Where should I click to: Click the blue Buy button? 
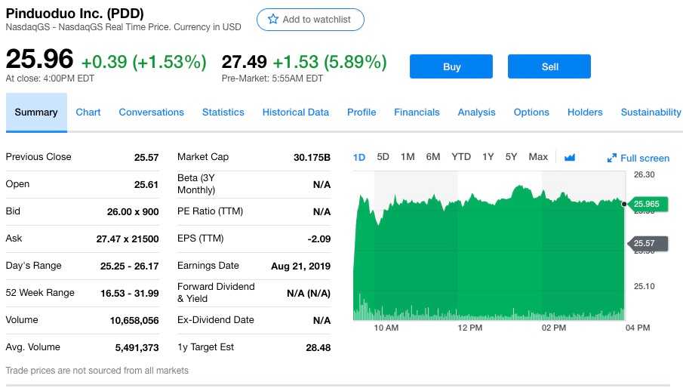click(451, 66)
